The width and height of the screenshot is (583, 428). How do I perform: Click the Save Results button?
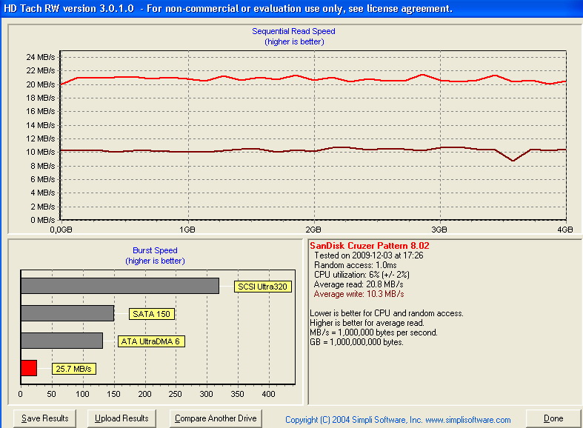(x=45, y=418)
